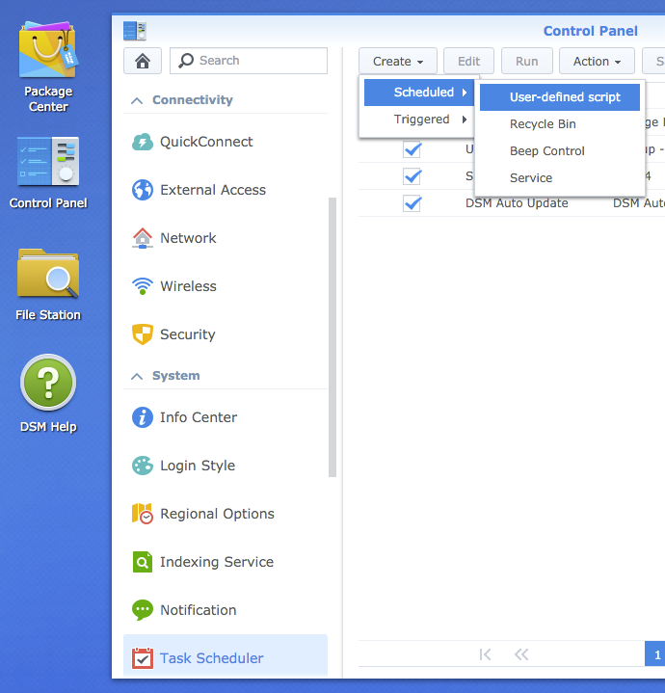Select User-defined script menu item
Image resolution: width=665 pixels, height=693 pixels.
tap(565, 97)
